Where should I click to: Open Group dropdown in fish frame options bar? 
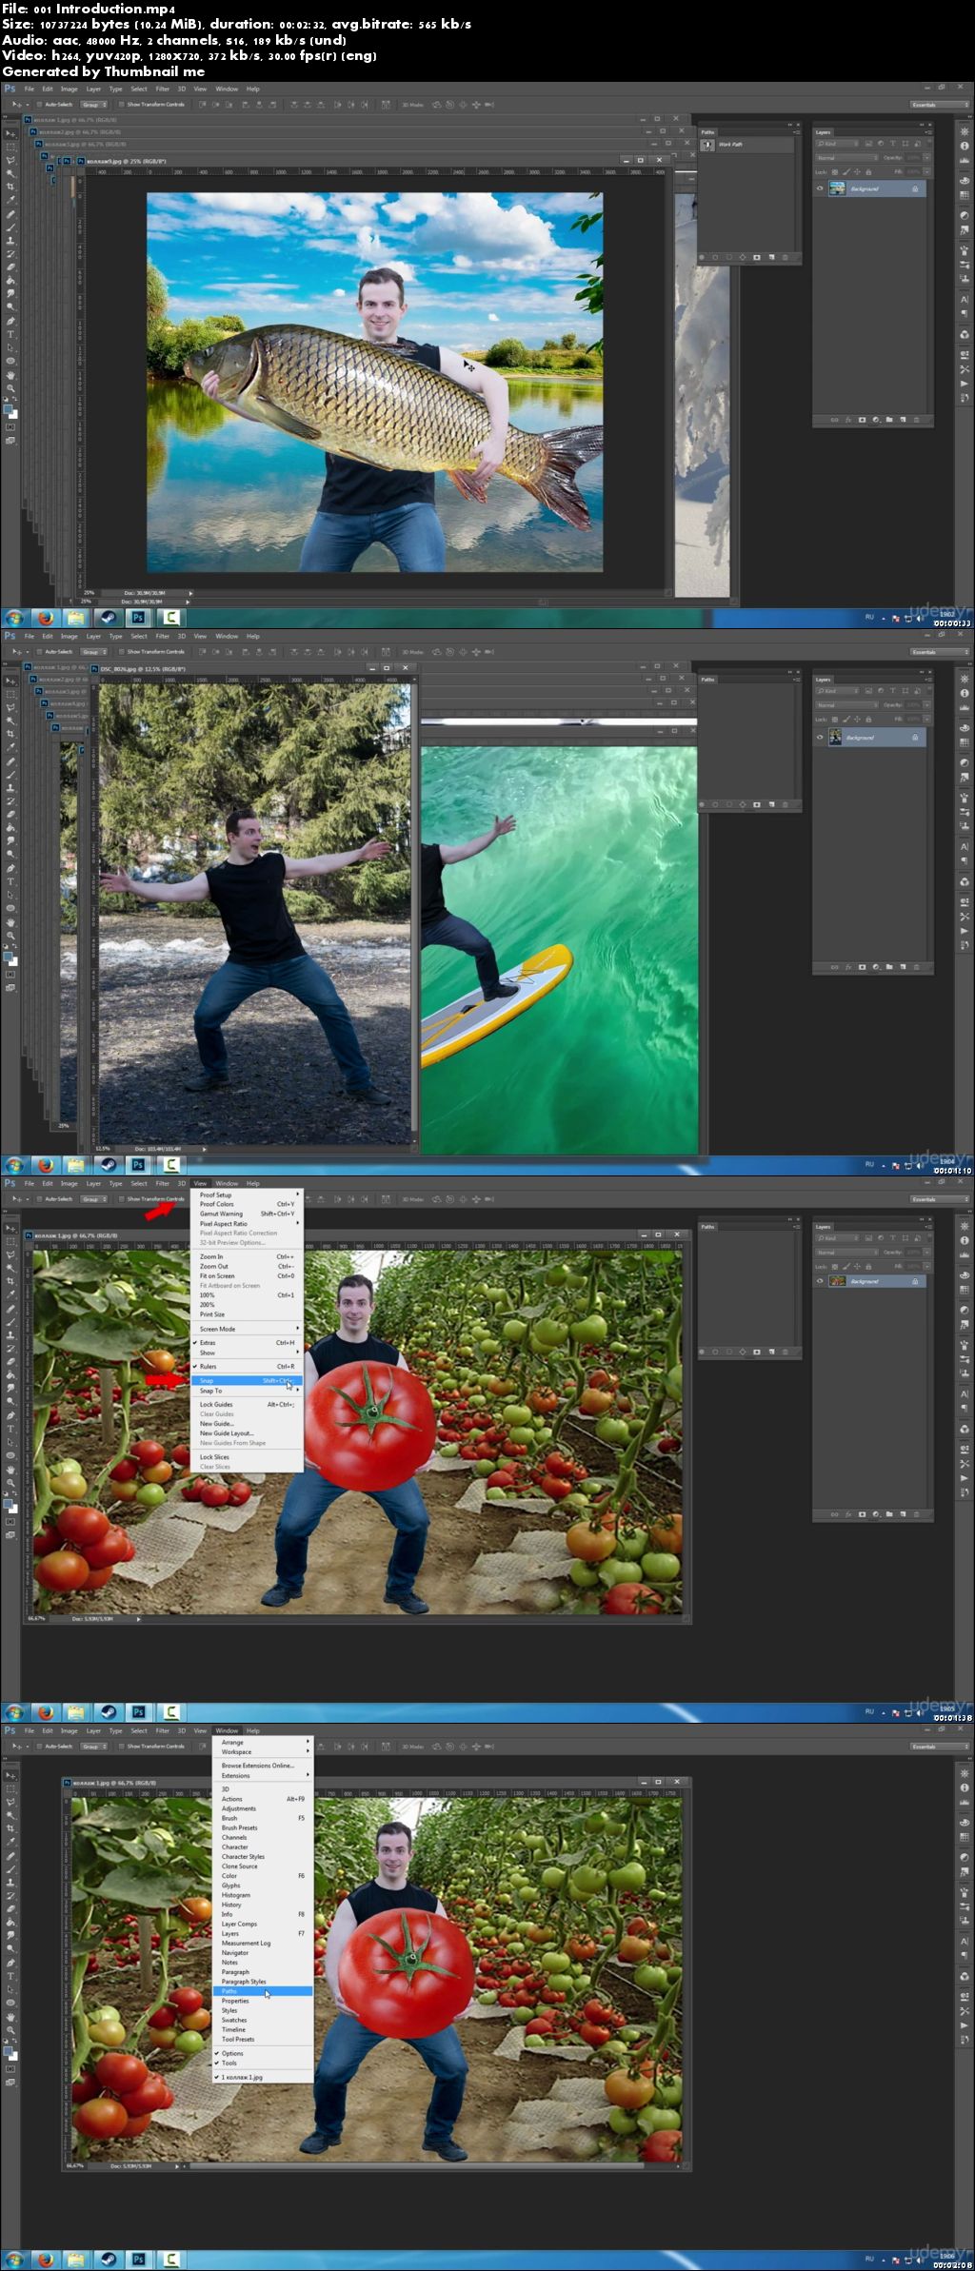(x=93, y=105)
